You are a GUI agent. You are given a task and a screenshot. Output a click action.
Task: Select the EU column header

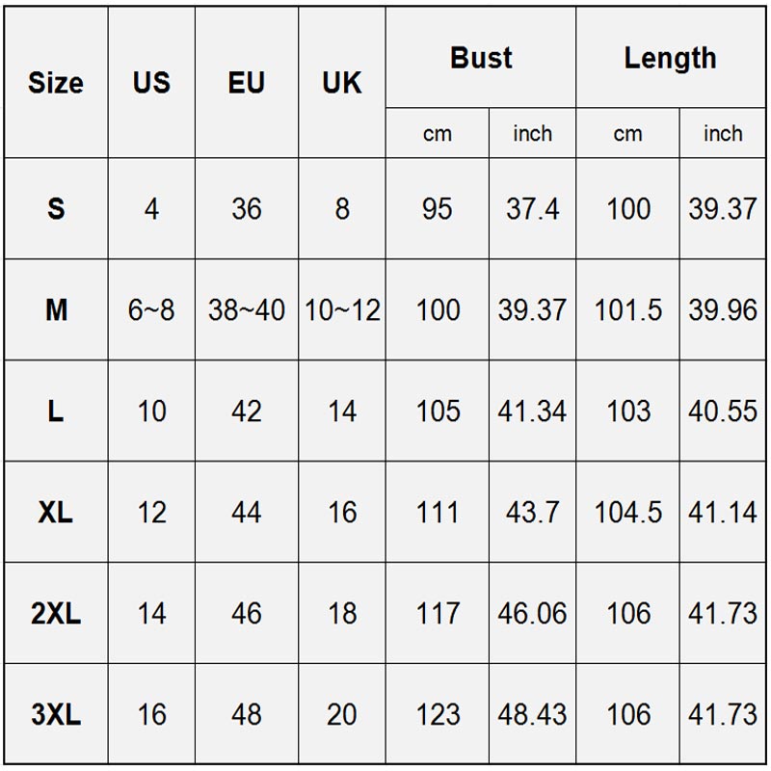click(x=246, y=83)
